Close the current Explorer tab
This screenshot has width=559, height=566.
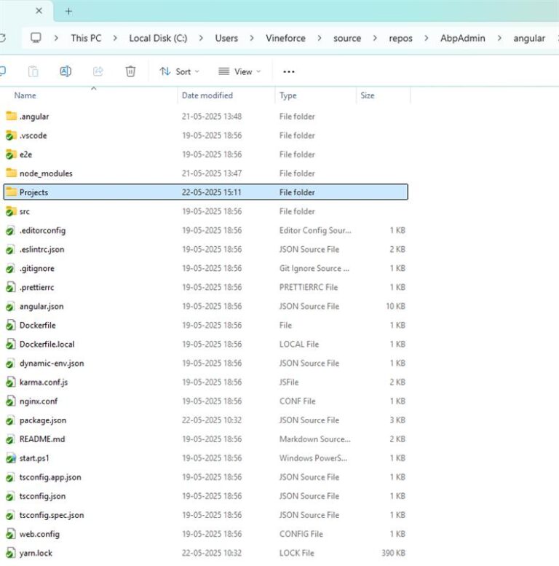[39, 11]
